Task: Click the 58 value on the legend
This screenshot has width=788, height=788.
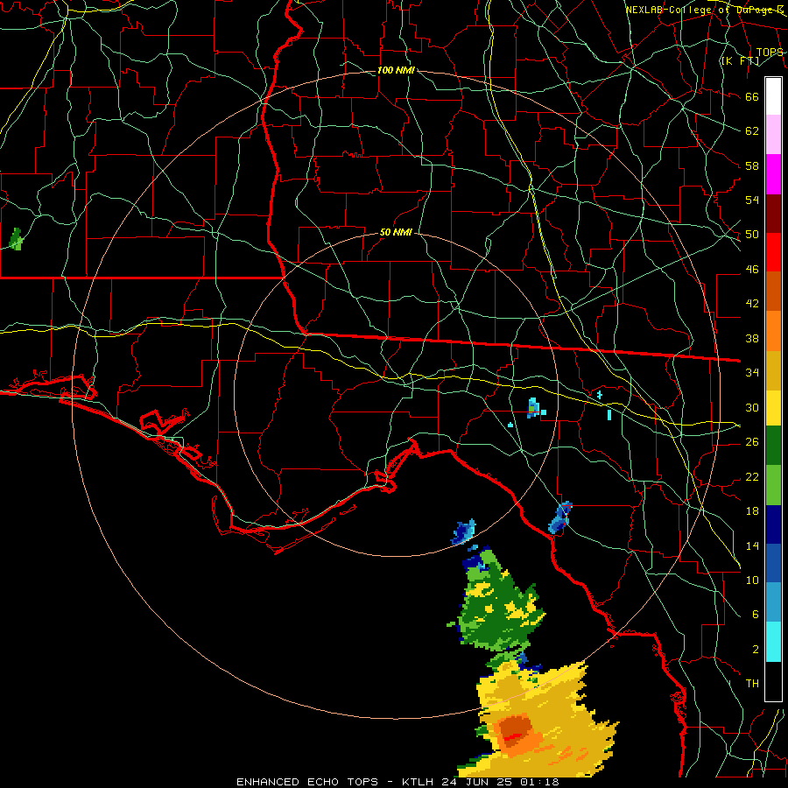Action: click(752, 165)
